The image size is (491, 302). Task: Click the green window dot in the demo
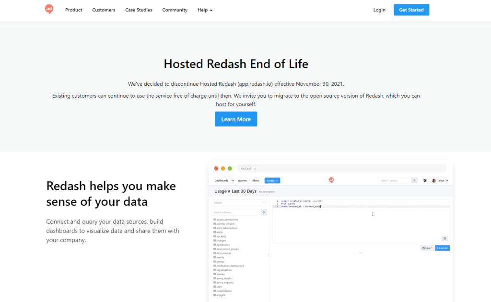pyautogui.click(x=230, y=168)
